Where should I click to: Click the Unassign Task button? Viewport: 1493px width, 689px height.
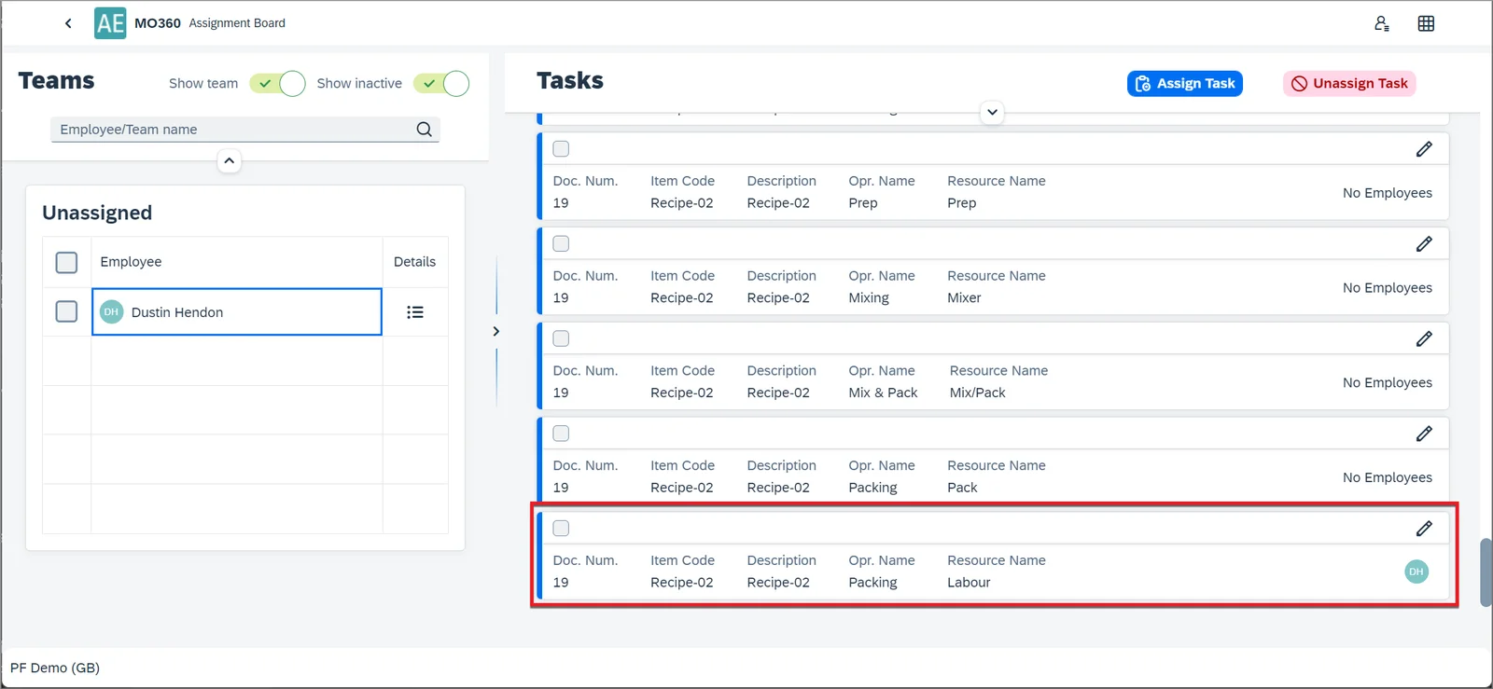pos(1349,84)
